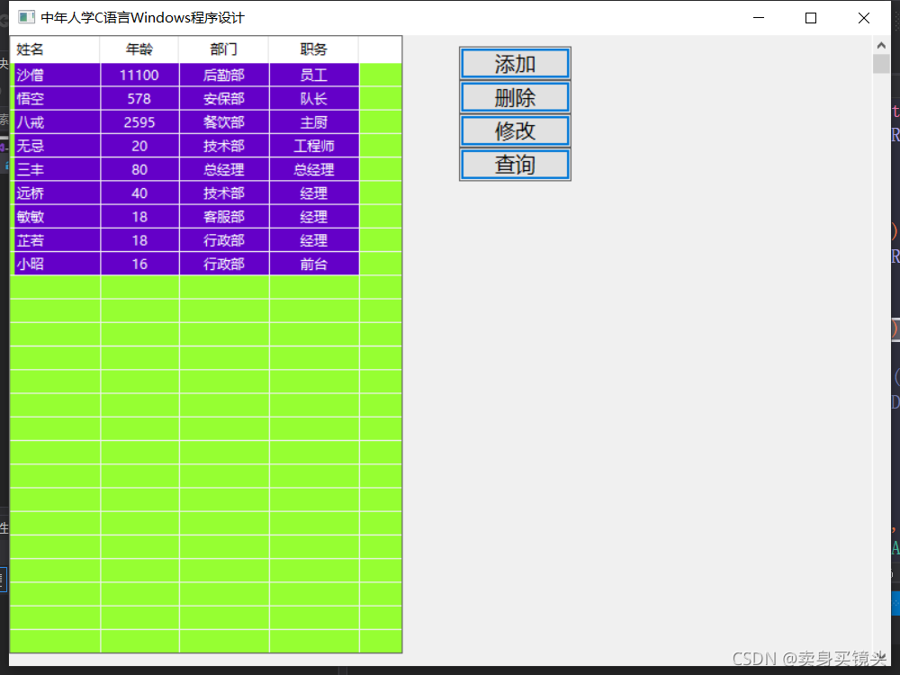Minimize the application window
The image size is (900, 675).
click(x=758, y=18)
